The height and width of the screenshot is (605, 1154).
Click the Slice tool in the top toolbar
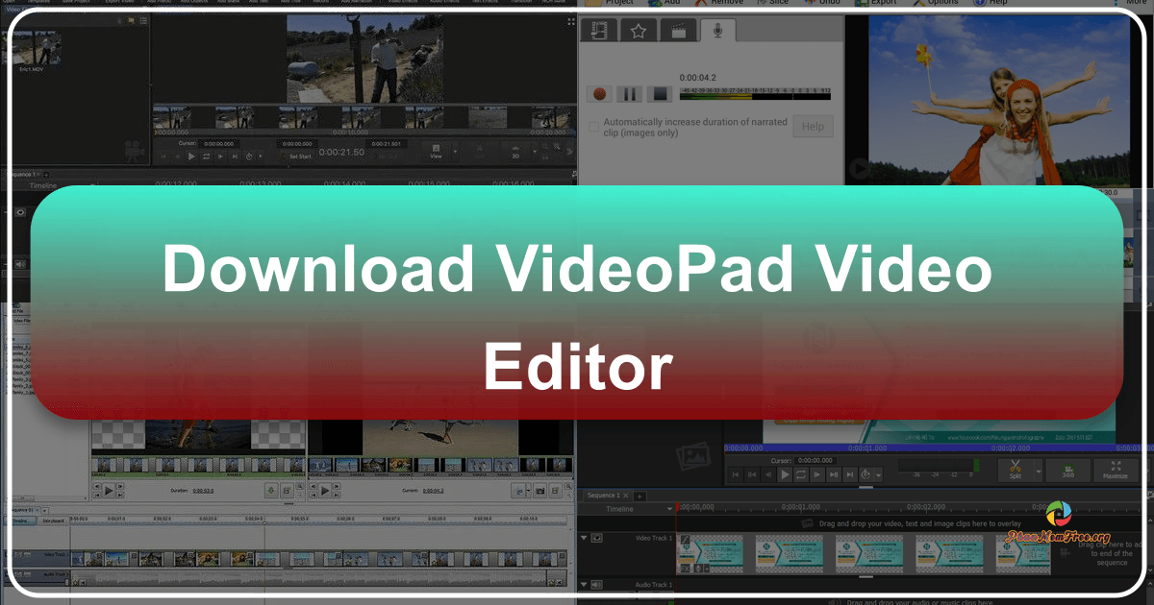[775, 2]
